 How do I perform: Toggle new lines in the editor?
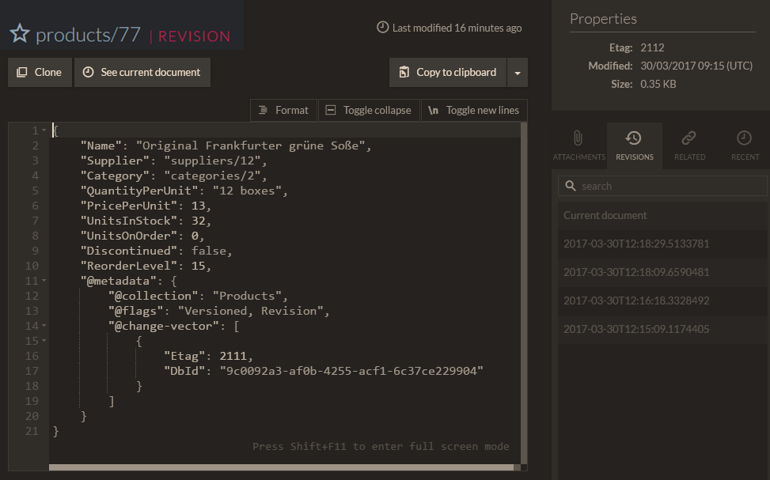coord(474,110)
